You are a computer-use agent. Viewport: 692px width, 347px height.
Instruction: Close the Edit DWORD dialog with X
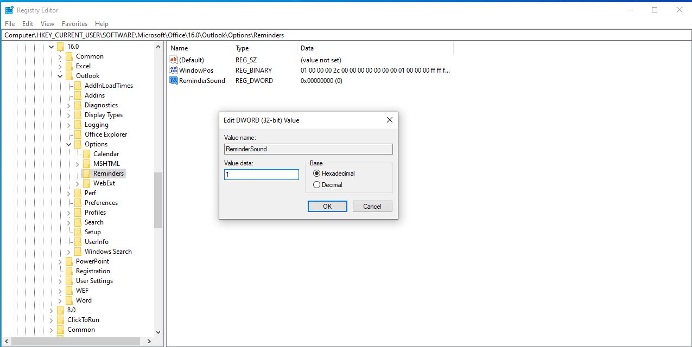tap(389, 120)
